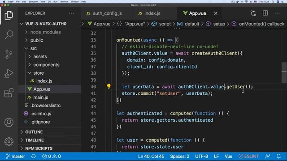
Task: Split the editor to the right
Action: click(265, 13)
